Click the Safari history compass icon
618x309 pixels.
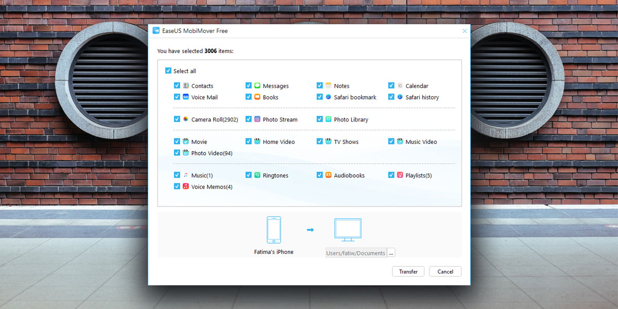click(x=400, y=97)
